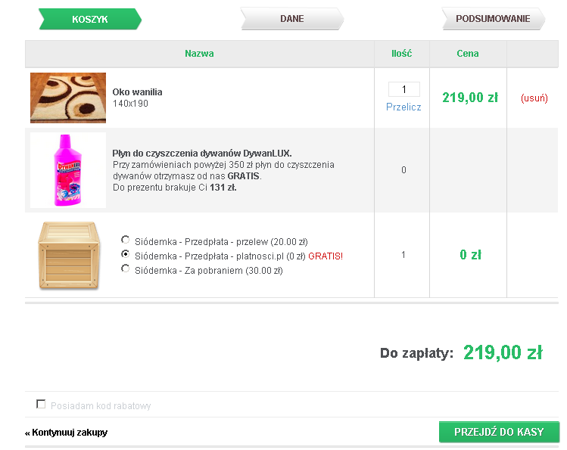The width and height of the screenshot is (567, 450).
Task: Select Siódemka Za pobraniem delivery option
Action: tap(126, 268)
